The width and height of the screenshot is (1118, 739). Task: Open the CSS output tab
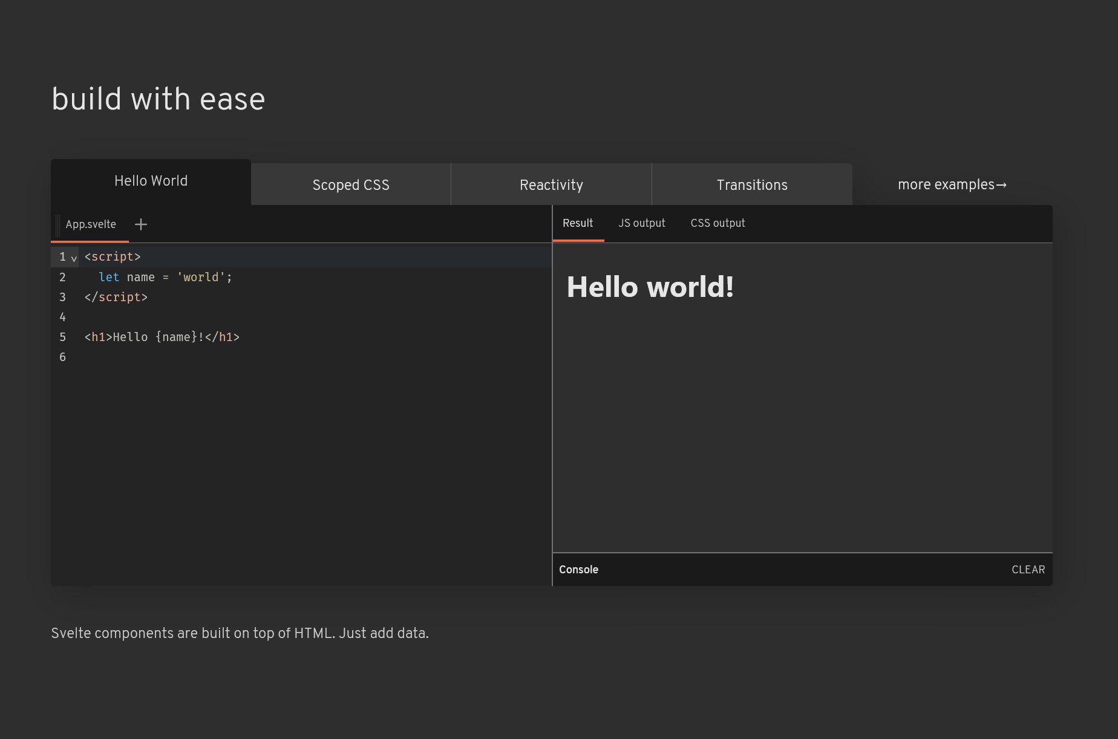pos(718,223)
